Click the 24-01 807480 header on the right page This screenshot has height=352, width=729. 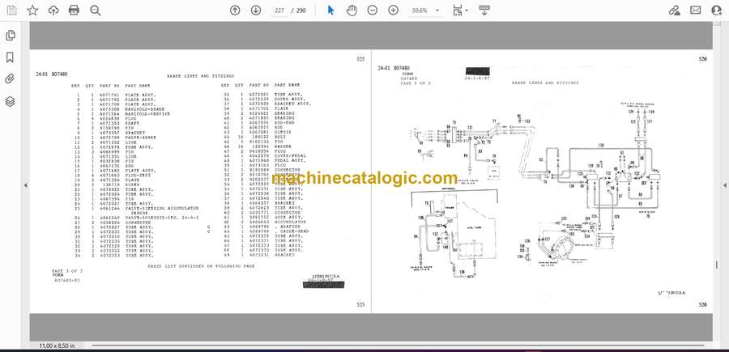394,68
